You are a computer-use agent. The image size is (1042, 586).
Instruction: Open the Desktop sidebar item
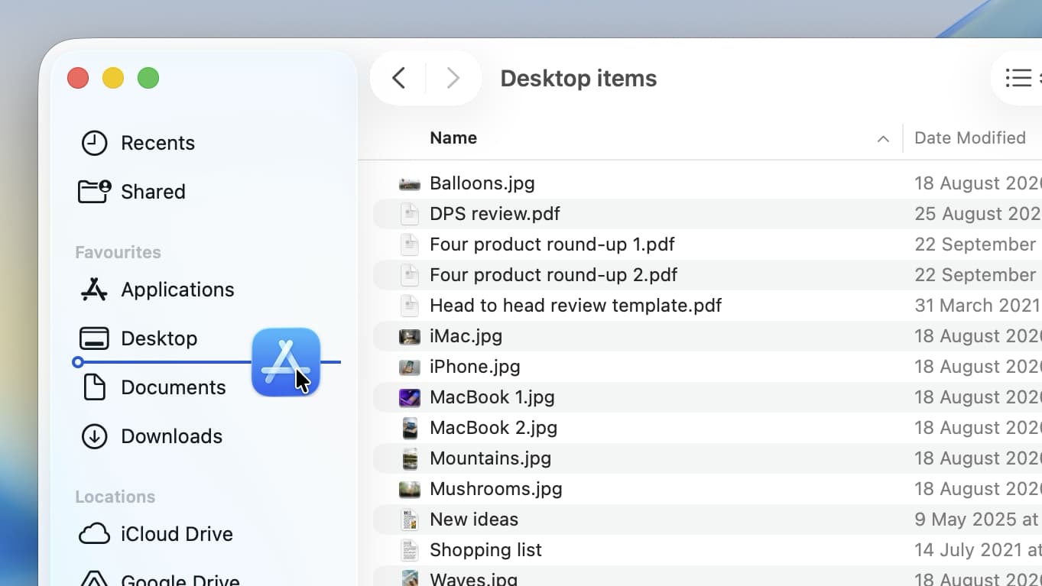coord(159,338)
